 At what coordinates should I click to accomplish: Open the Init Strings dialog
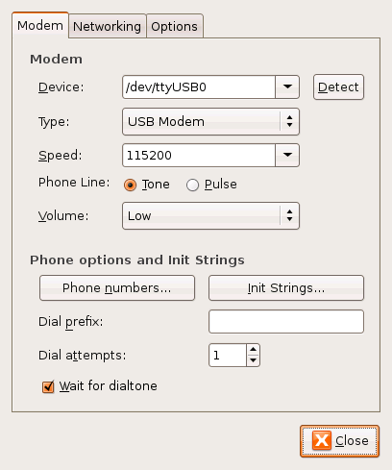[286, 287]
